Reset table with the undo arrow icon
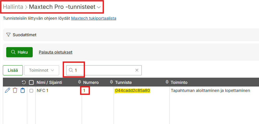This screenshot has width=259, height=124. 24,82
